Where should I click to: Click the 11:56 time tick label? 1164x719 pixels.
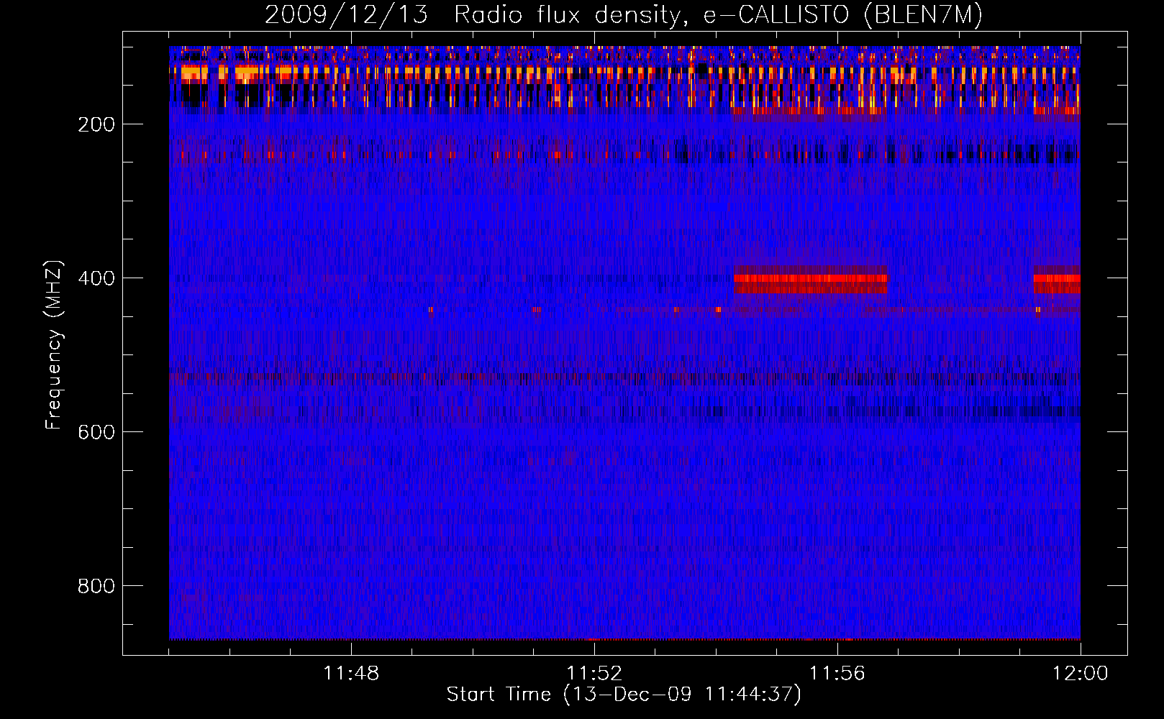[837, 674]
